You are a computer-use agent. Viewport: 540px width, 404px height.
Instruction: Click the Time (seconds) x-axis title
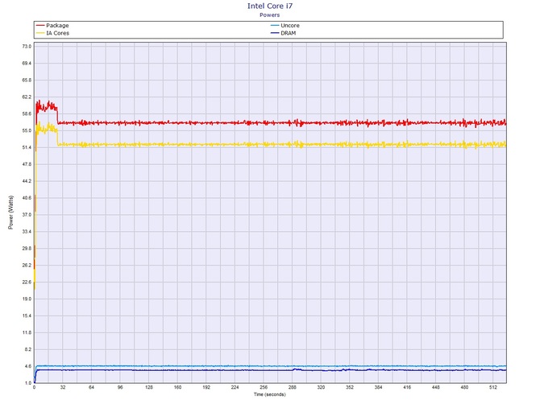click(x=270, y=394)
